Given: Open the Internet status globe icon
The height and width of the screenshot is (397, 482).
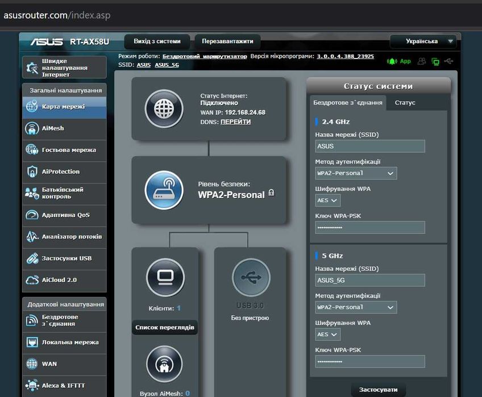Looking at the screenshot, I should [164, 109].
